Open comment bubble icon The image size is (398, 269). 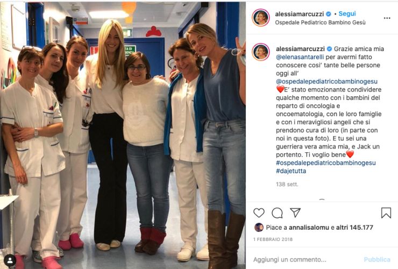point(277,213)
